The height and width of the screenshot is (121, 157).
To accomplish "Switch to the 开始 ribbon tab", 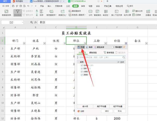I will (42, 6).
